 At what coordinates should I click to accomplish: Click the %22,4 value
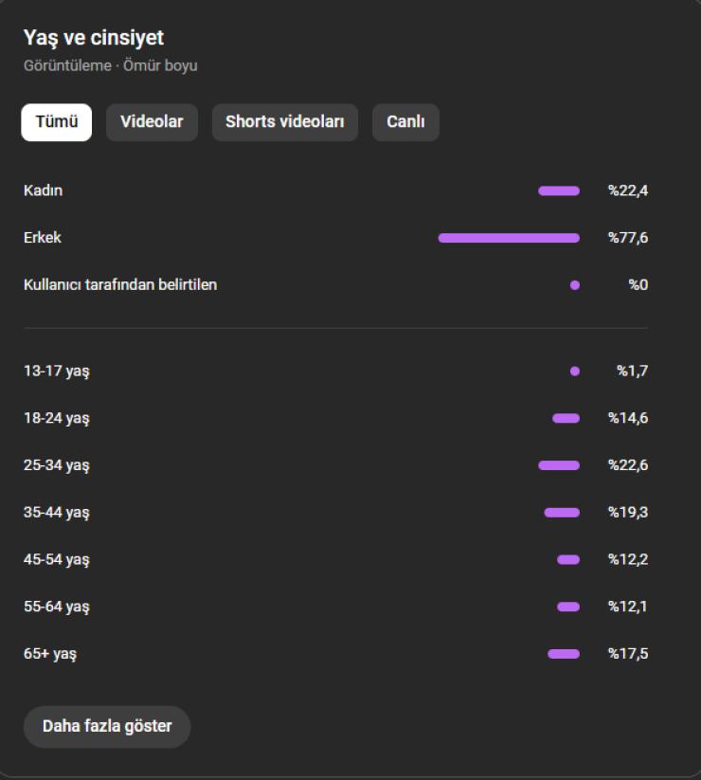(x=628, y=191)
